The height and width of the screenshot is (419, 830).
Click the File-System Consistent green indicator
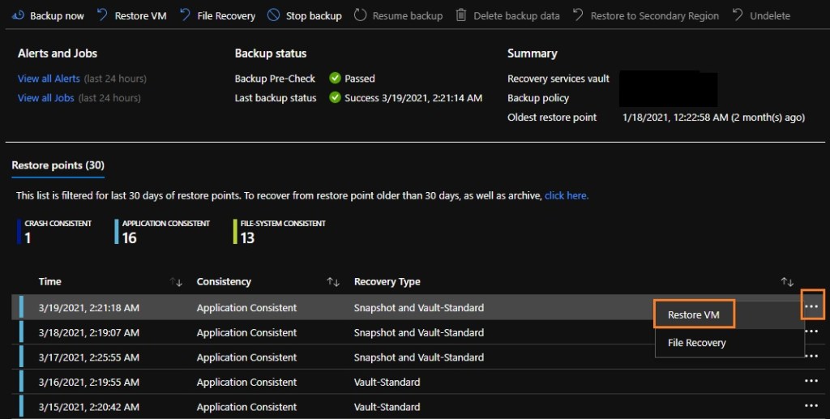[235, 232]
